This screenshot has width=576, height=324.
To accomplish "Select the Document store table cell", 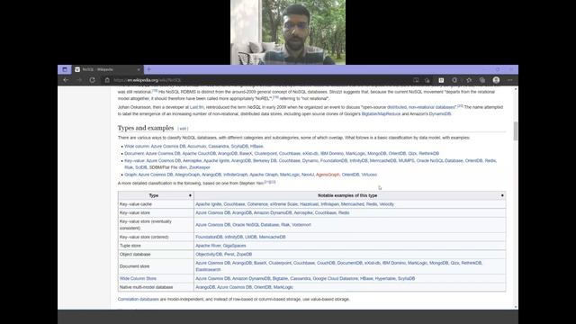I will coord(156,266).
